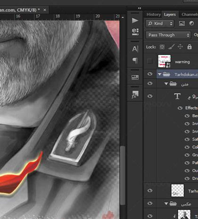
Task: Click the Tarhdokan group folder icon
Action: [166, 74]
